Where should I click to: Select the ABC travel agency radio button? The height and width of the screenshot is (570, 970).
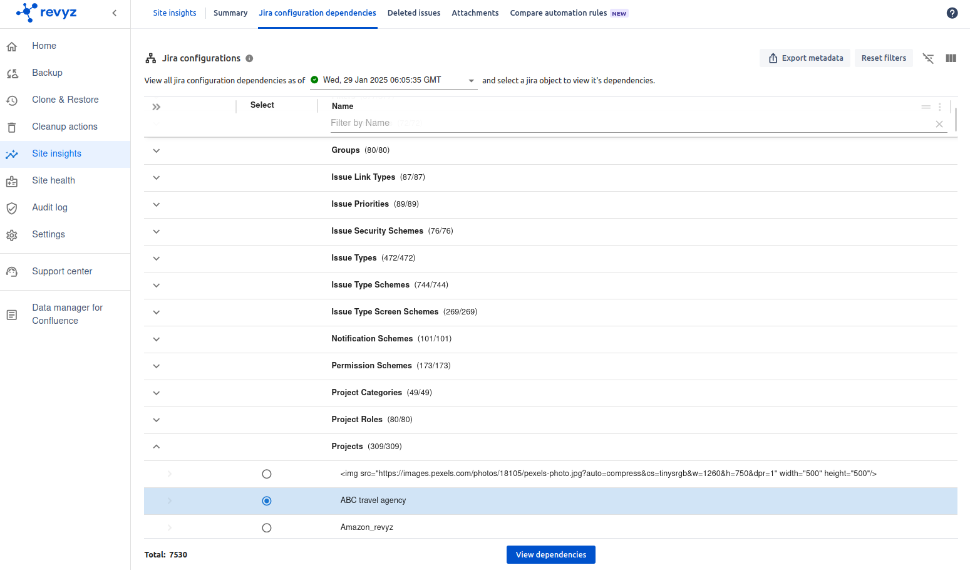point(267,501)
